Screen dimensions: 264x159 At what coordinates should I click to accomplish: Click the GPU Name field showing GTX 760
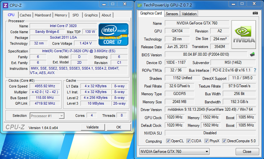point(197,23)
